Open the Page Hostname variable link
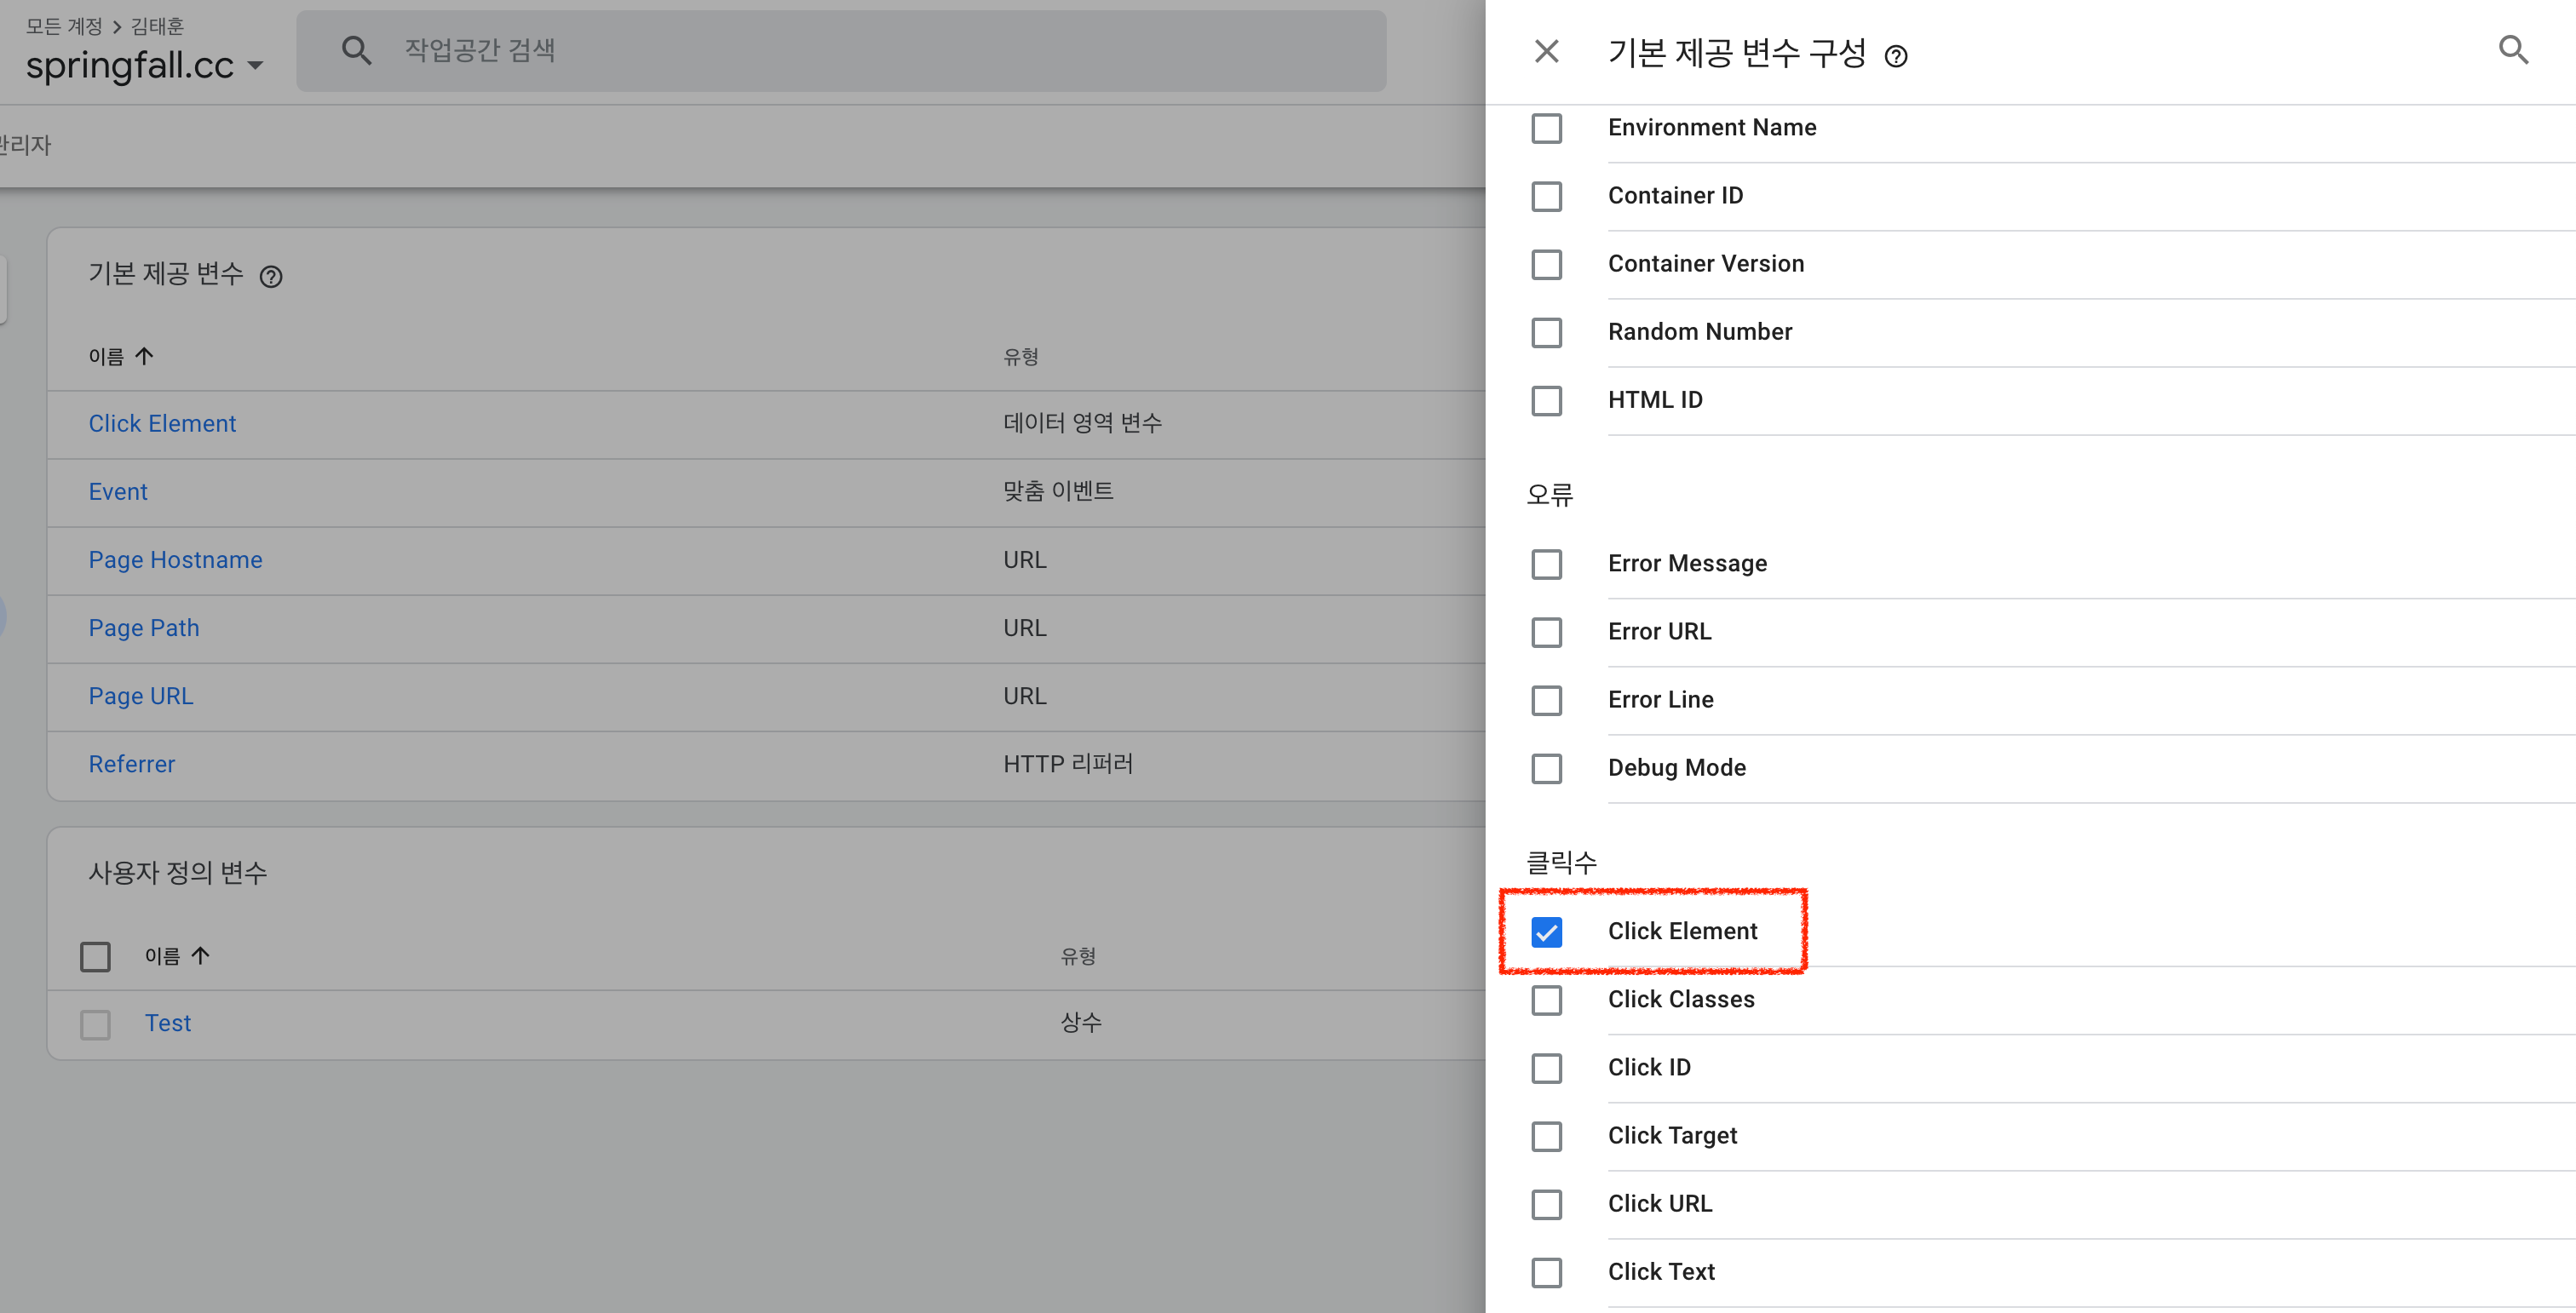 (175, 559)
